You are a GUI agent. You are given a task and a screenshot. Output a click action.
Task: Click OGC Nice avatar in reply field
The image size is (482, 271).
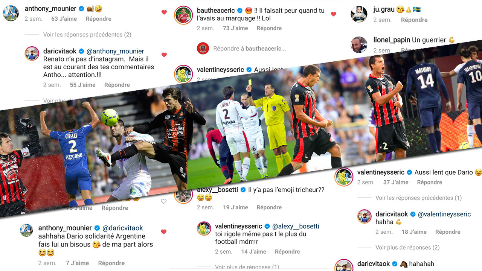click(203, 49)
